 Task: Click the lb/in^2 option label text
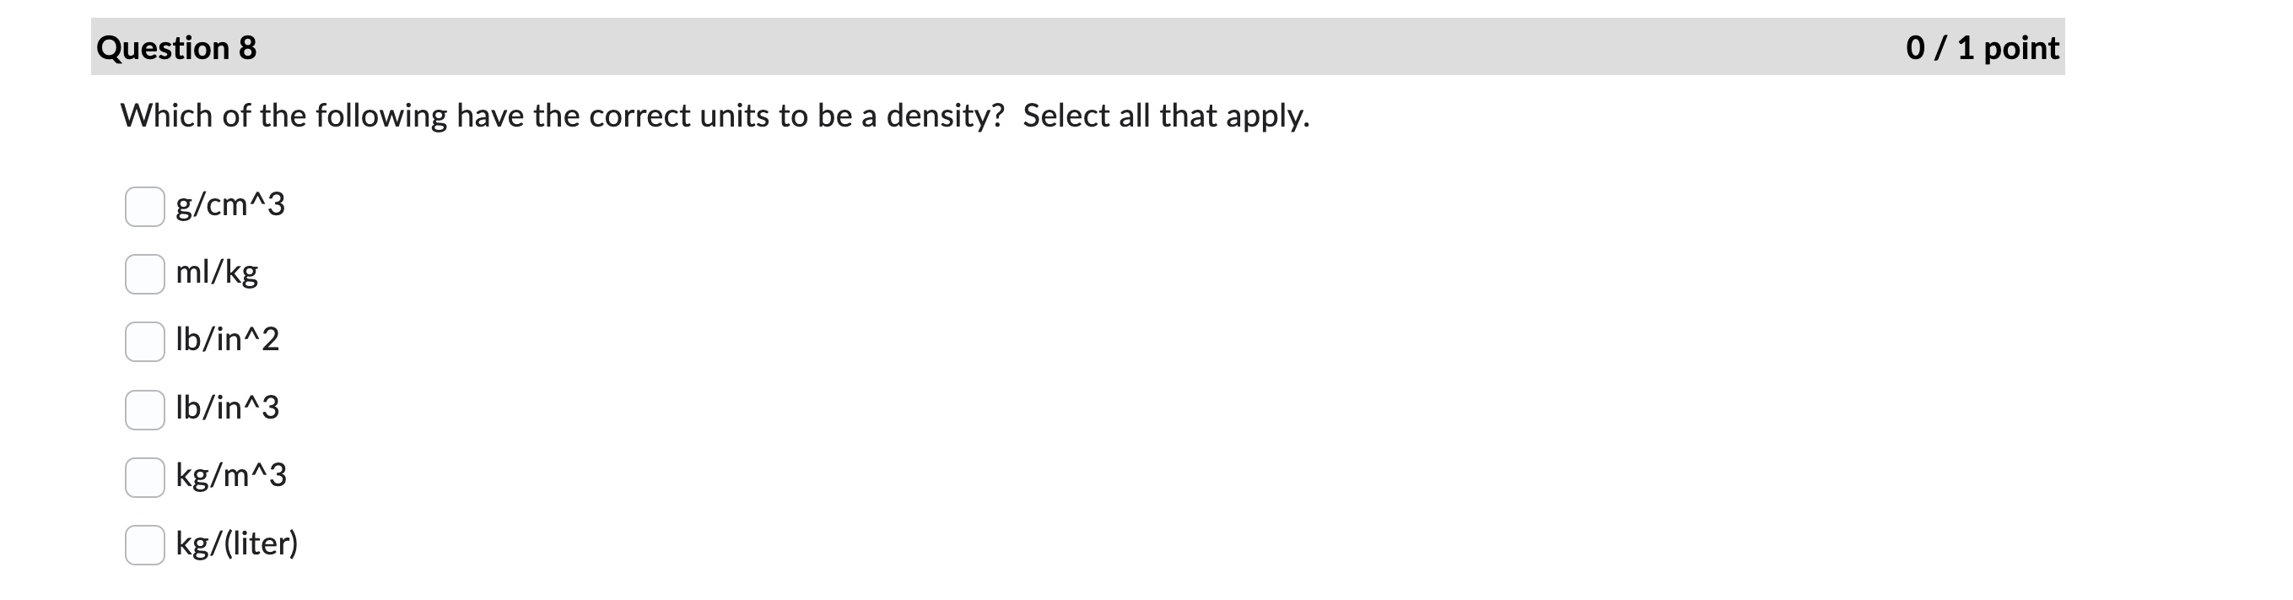tap(227, 340)
